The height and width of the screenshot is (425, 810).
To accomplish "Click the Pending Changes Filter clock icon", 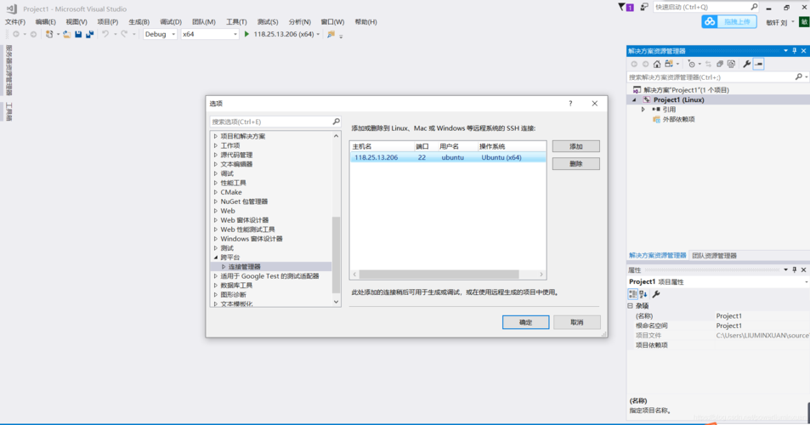I will 691,64.
